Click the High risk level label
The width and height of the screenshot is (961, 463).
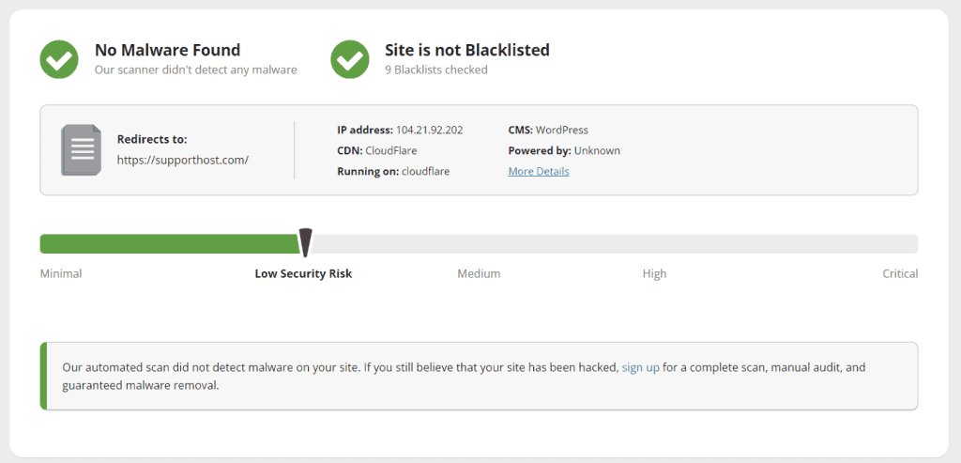click(x=654, y=273)
